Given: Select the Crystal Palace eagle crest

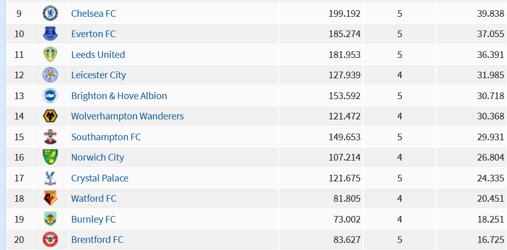Looking at the screenshot, I should point(50,178).
